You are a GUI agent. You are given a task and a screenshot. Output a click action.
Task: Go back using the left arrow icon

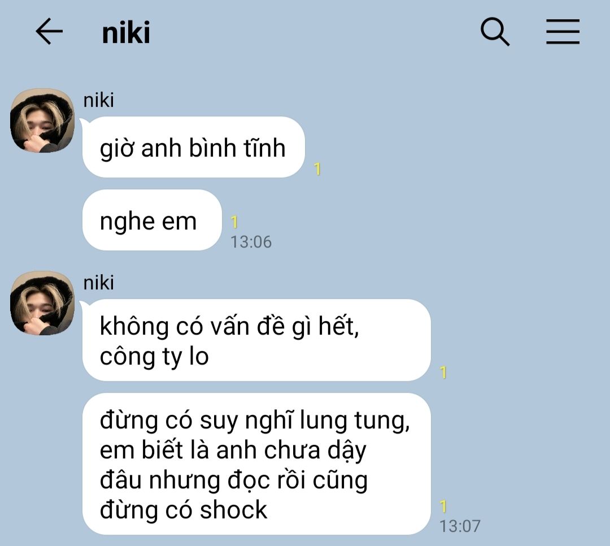click(x=49, y=31)
